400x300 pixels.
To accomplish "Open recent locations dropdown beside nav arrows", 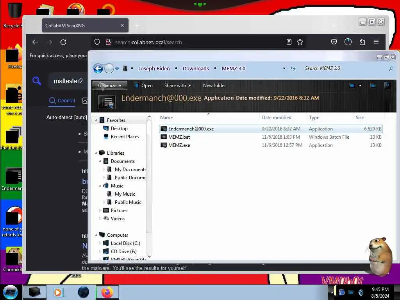I will click(117, 69).
